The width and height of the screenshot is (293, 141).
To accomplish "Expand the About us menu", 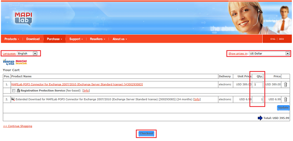I will [x=120, y=39].
